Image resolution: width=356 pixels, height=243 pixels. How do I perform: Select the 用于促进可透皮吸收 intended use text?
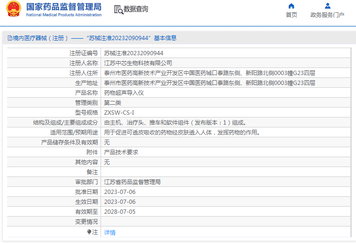coord(182,133)
